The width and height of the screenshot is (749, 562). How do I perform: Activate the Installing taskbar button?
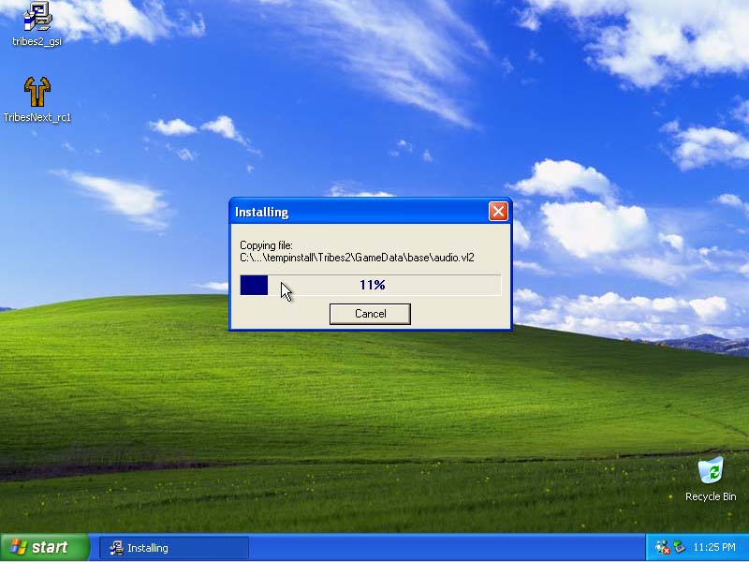tap(174, 548)
